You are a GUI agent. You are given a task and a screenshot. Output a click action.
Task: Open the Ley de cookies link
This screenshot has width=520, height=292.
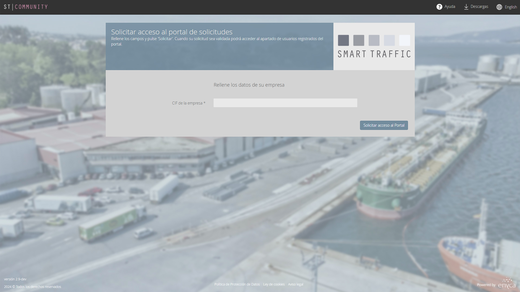274,284
